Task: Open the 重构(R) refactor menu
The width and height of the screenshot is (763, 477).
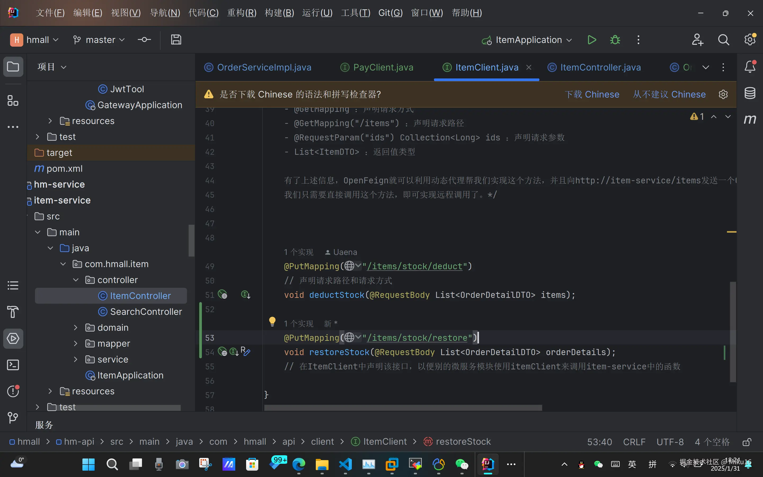Action: (242, 13)
